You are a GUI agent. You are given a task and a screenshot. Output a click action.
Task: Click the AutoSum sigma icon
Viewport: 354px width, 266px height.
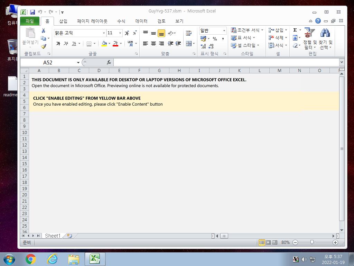[295, 30]
